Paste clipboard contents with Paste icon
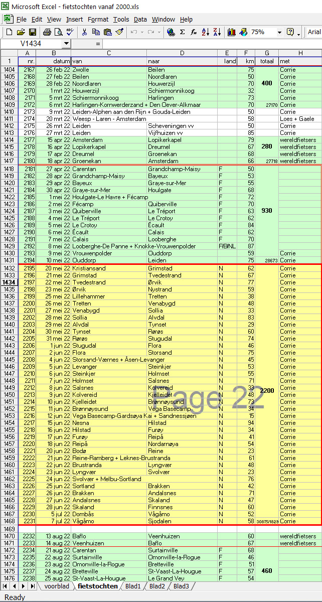The width and height of the screenshot is (322, 602). point(107,32)
